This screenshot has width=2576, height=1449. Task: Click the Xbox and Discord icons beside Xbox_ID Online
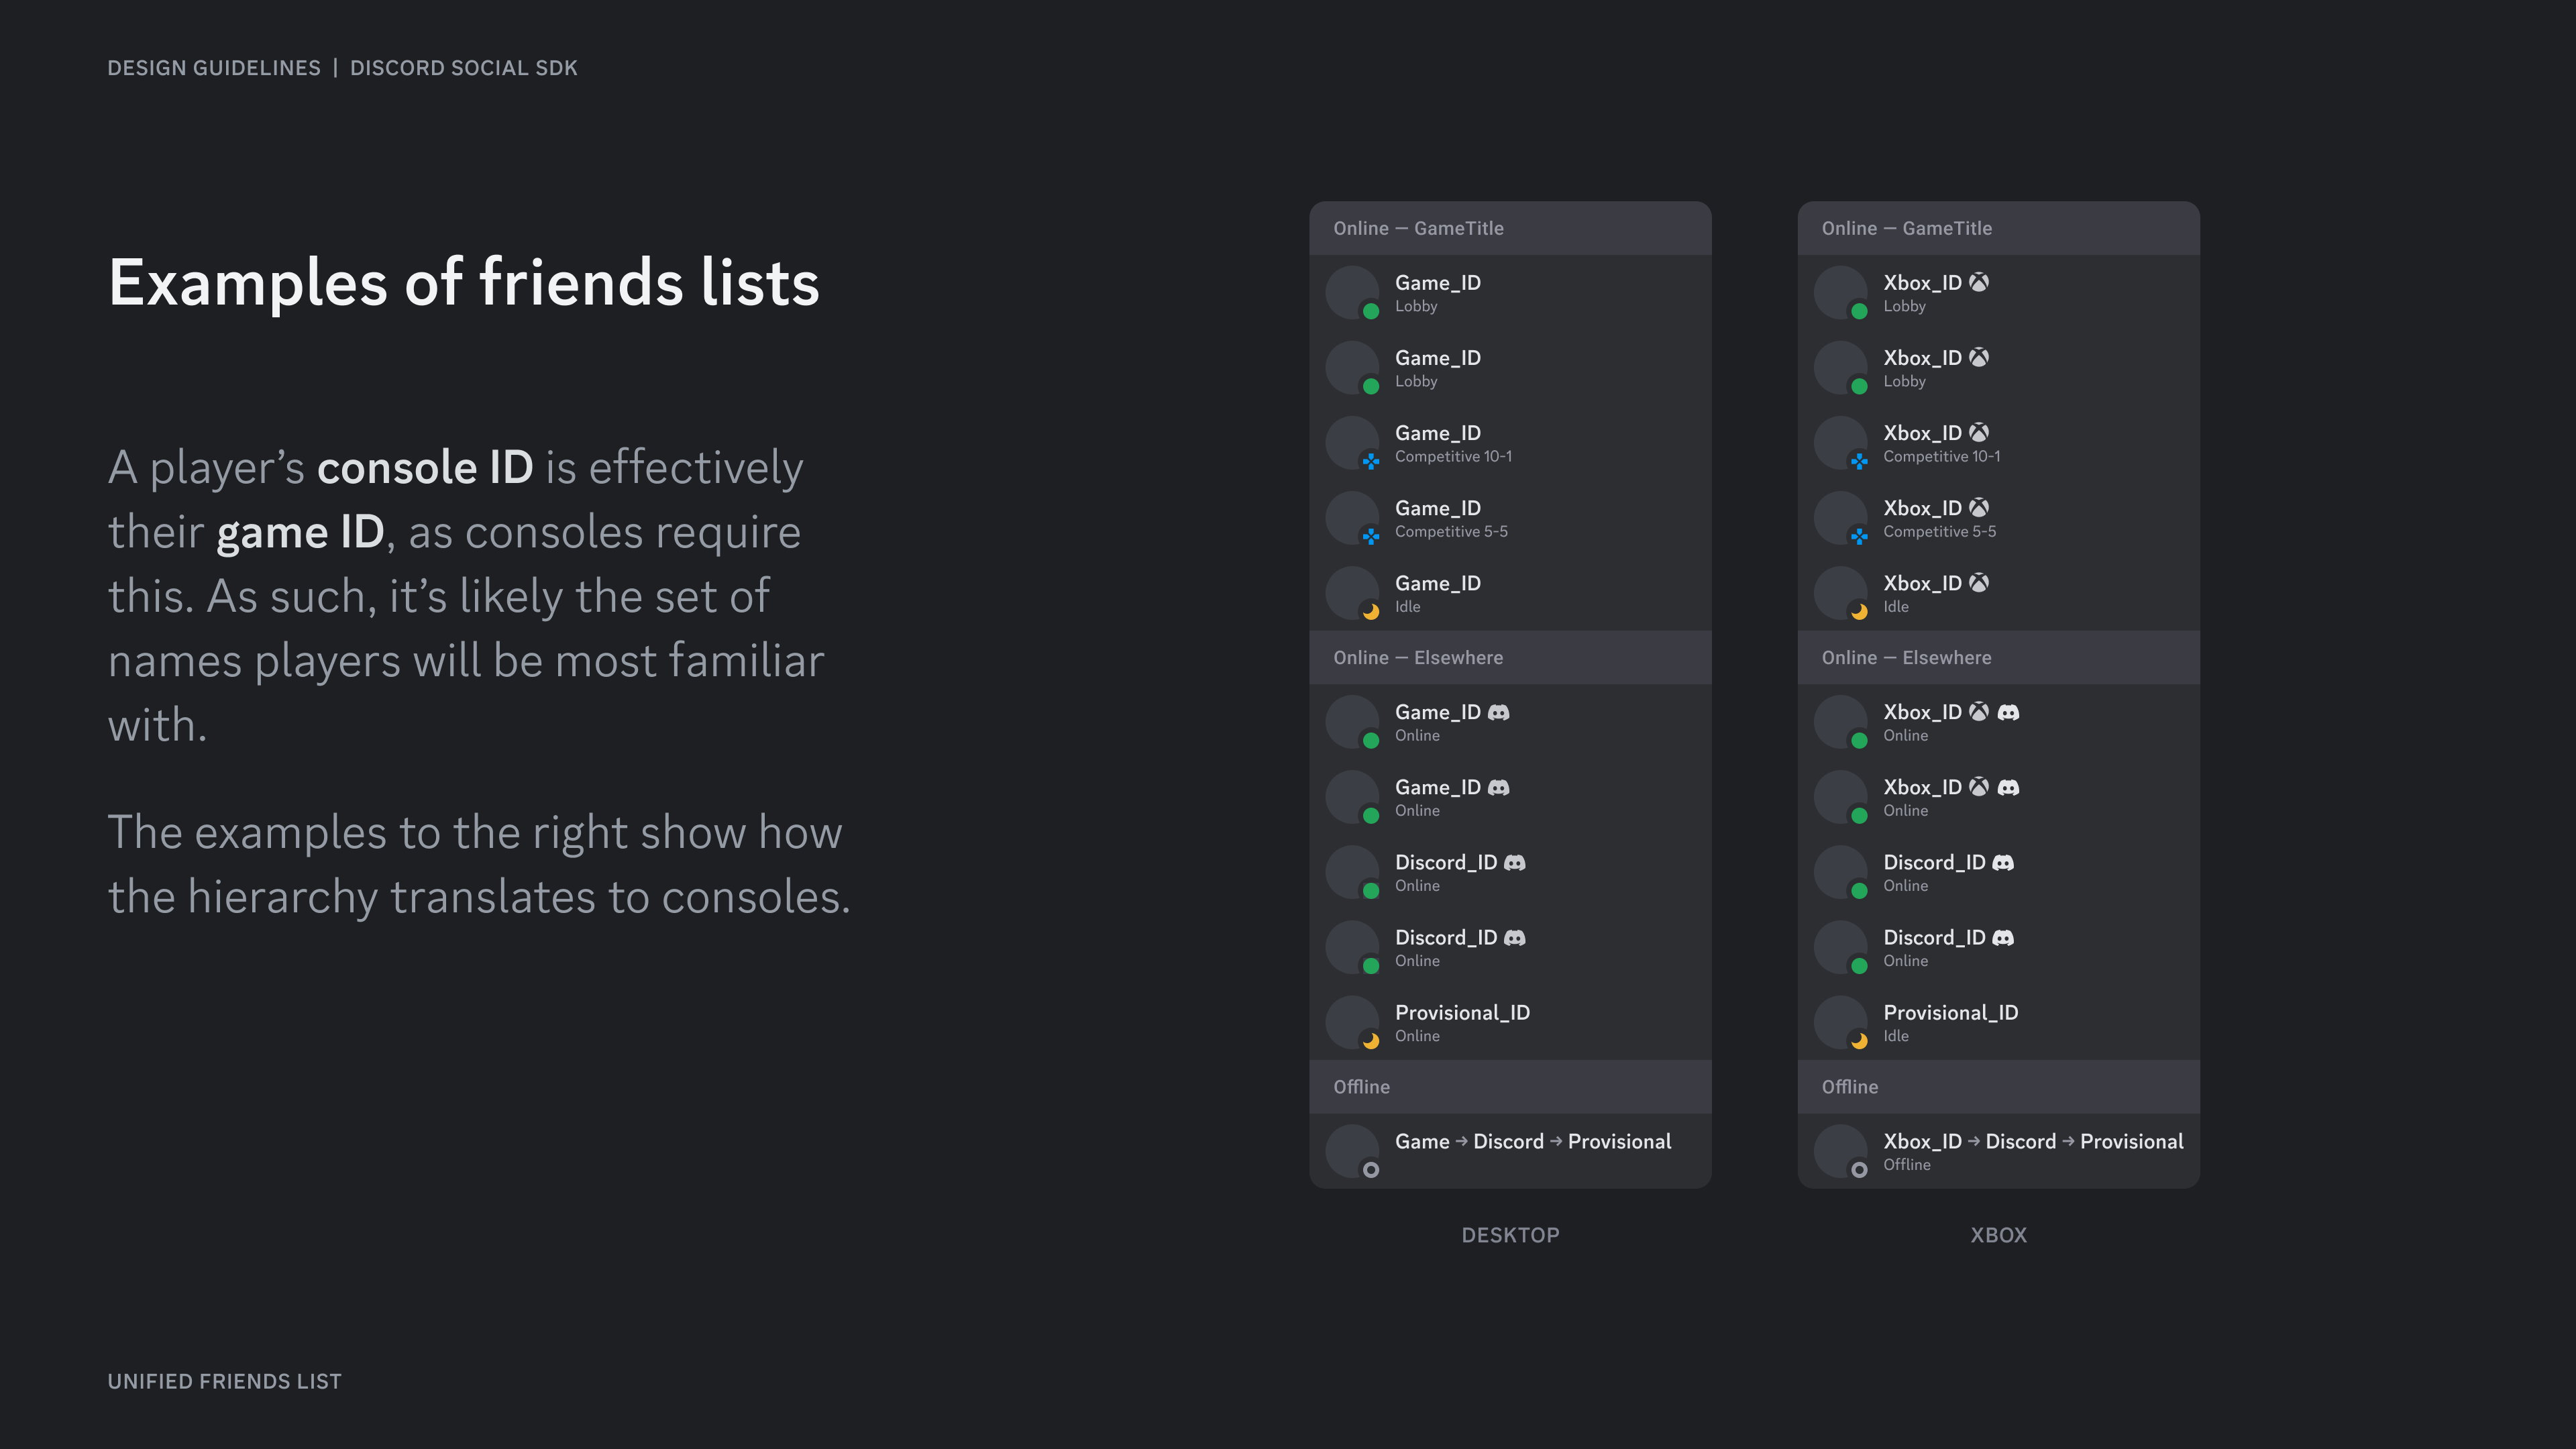coord(1995,711)
